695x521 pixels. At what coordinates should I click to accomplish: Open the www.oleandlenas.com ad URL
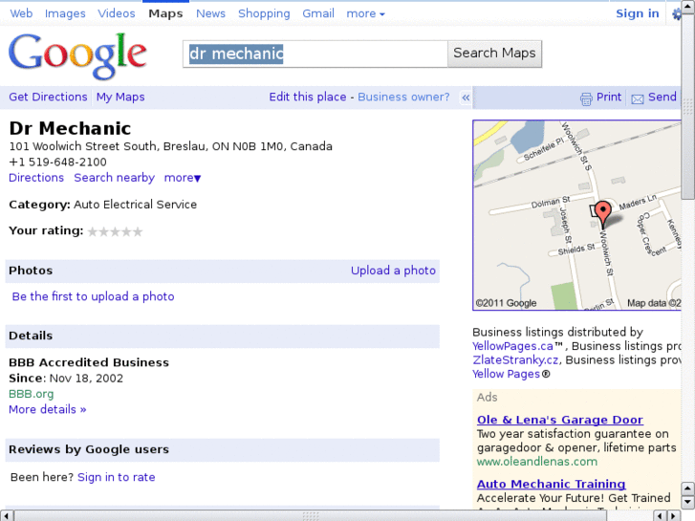click(x=537, y=462)
